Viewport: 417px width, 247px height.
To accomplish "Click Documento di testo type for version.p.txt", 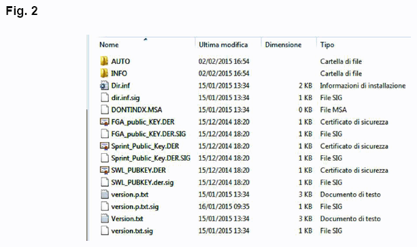I will click(x=350, y=195).
